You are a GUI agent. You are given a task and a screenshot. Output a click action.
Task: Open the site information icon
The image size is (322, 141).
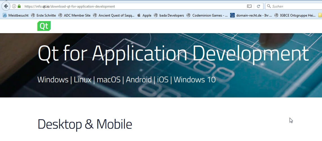pyautogui.click(x=14, y=6)
